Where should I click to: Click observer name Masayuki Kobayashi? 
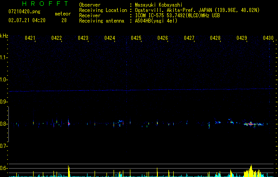point(159,5)
